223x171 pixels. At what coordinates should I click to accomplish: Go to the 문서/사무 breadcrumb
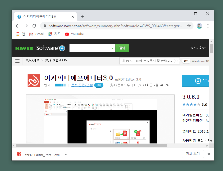tap(32, 61)
